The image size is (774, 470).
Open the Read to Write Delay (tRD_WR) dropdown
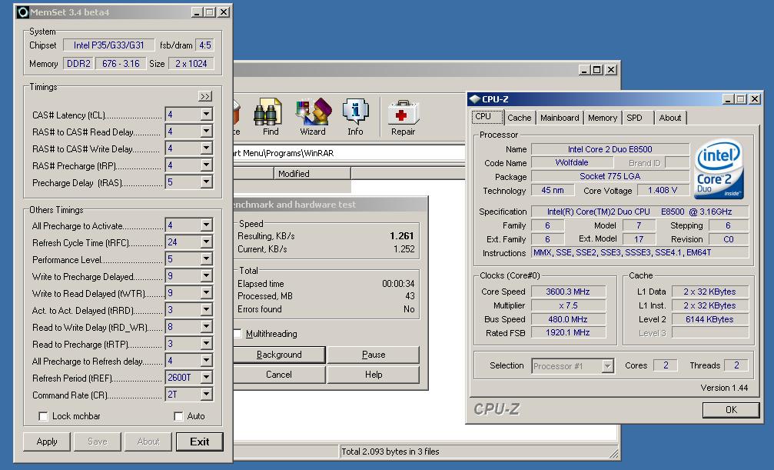coord(206,327)
